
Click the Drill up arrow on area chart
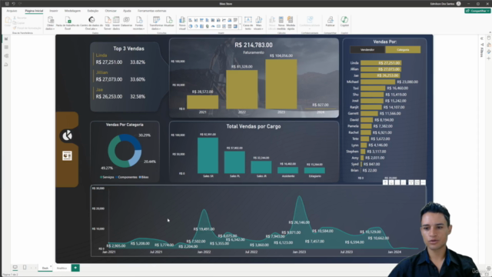pos(385,182)
